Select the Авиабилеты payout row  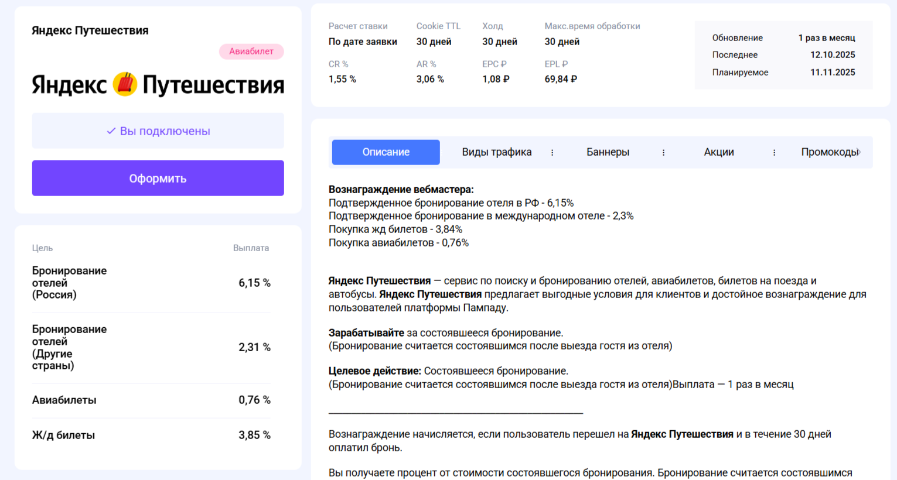(151, 400)
